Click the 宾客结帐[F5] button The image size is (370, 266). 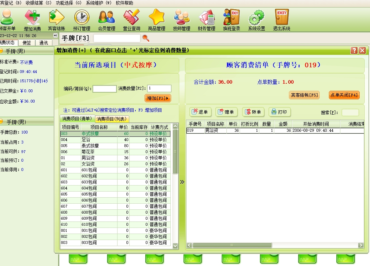(x=304, y=95)
